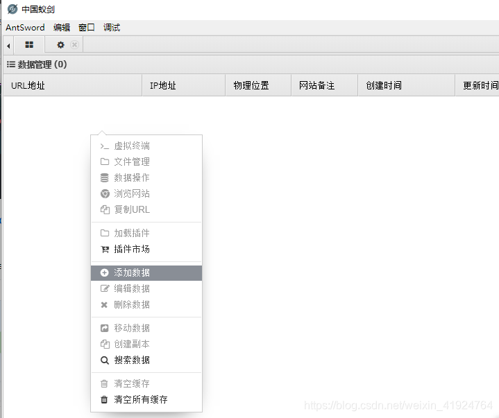This screenshot has height=418, width=499.
Task: Sort by 网站备注 column header
Action: point(325,85)
